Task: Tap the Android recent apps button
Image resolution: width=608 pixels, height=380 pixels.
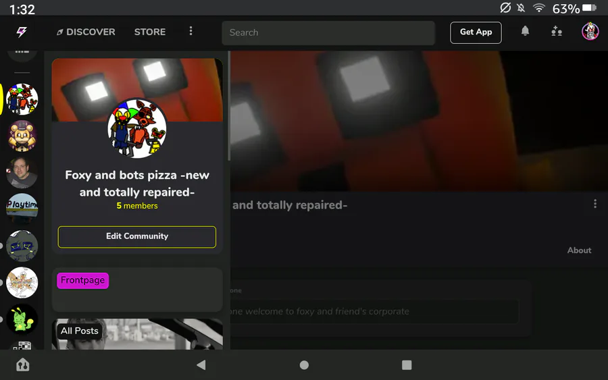Action: coord(407,365)
